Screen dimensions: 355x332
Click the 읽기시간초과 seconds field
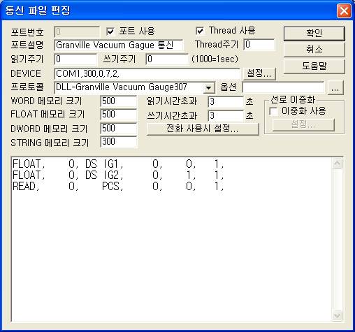pos(226,102)
